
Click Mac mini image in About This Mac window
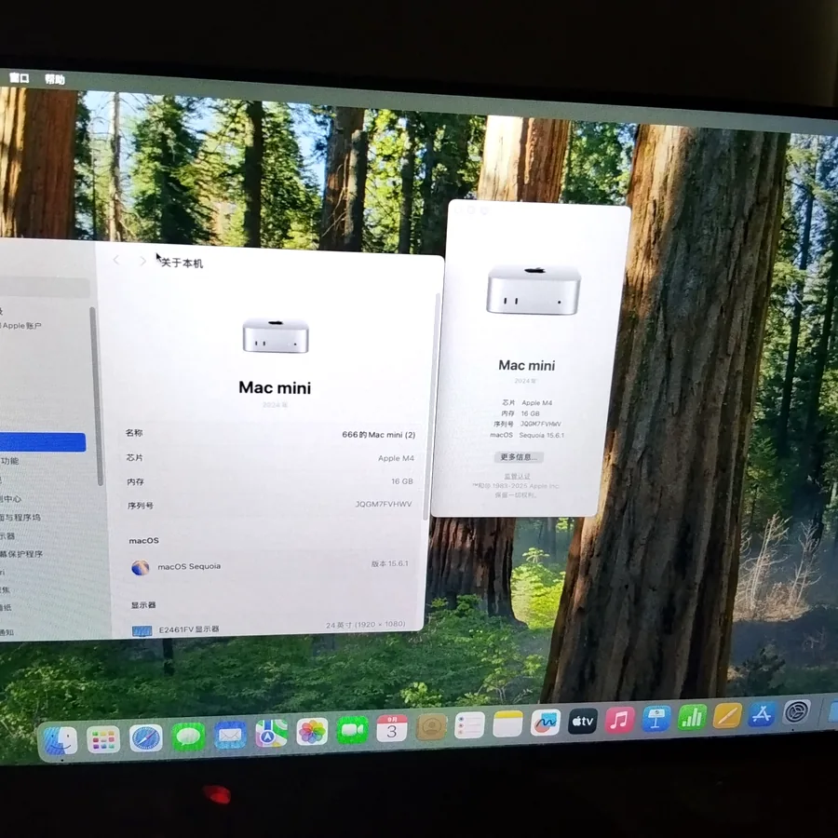534,290
